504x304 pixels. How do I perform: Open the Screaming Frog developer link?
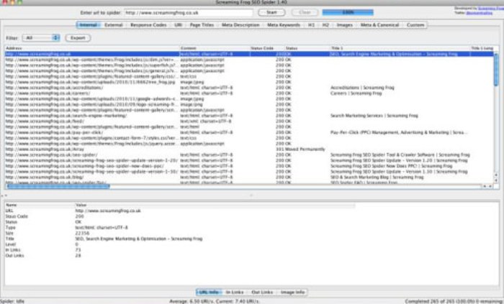(x=490, y=9)
